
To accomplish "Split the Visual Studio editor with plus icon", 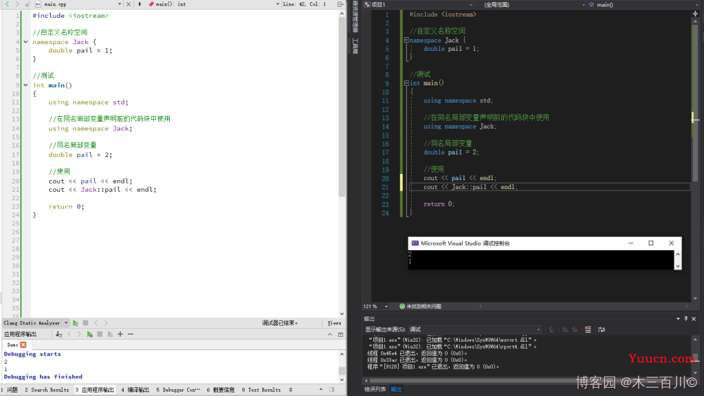I will pos(695,14).
